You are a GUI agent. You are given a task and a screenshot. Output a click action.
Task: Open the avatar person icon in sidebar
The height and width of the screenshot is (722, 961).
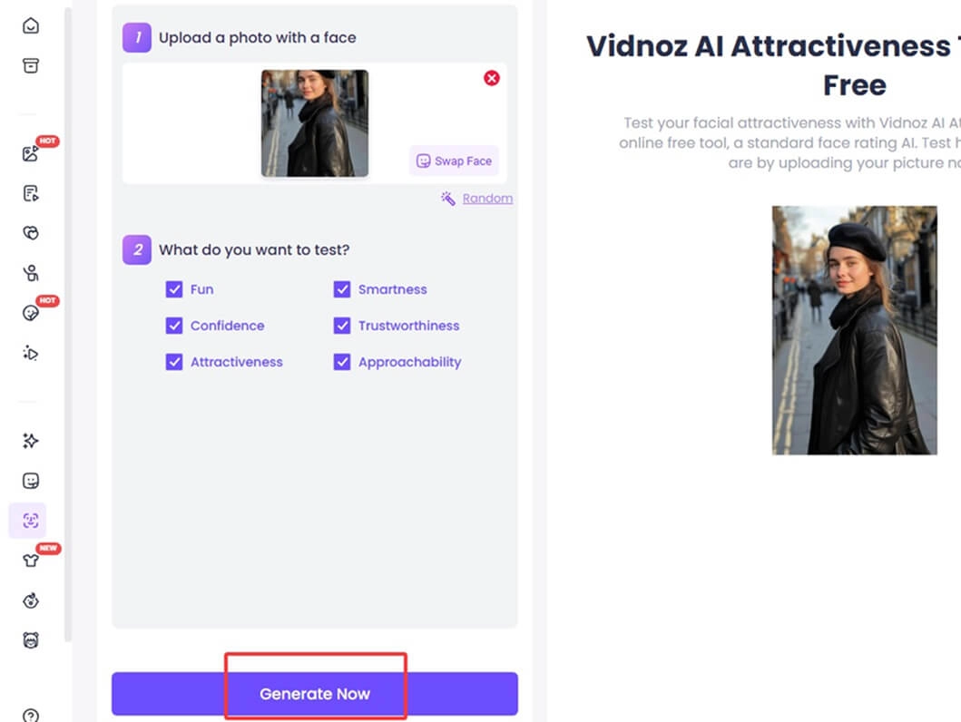pyautogui.click(x=31, y=273)
